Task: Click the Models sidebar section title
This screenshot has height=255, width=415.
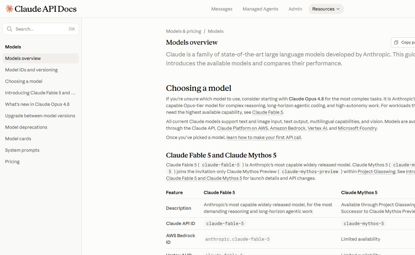Action: (x=13, y=47)
